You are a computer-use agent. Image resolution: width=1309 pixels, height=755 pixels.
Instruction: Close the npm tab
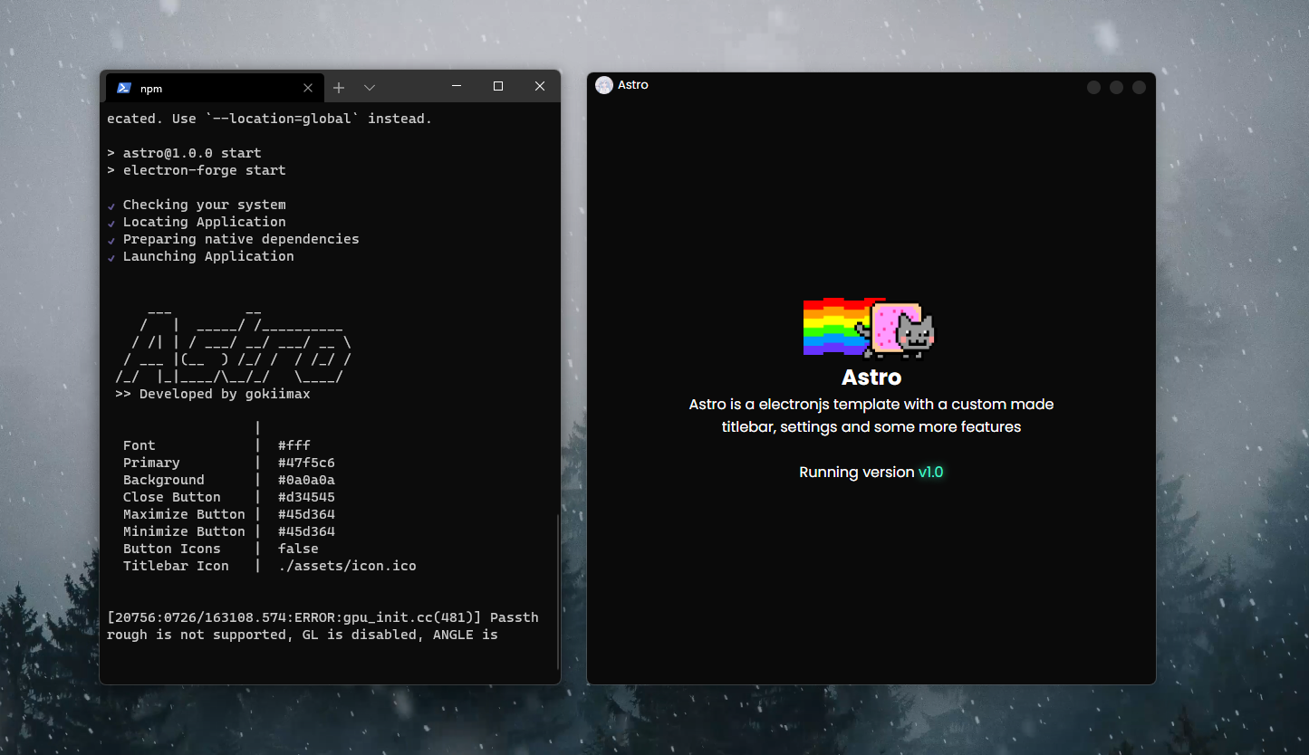pyautogui.click(x=308, y=88)
